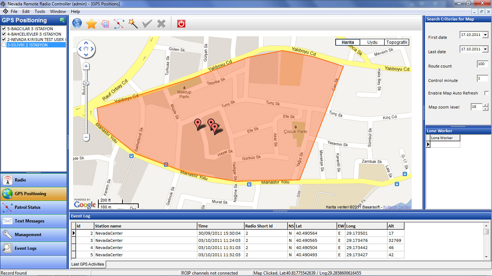The height and width of the screenshot is (276, 492).
Task: Open the Edit menu
Action: 26,11
